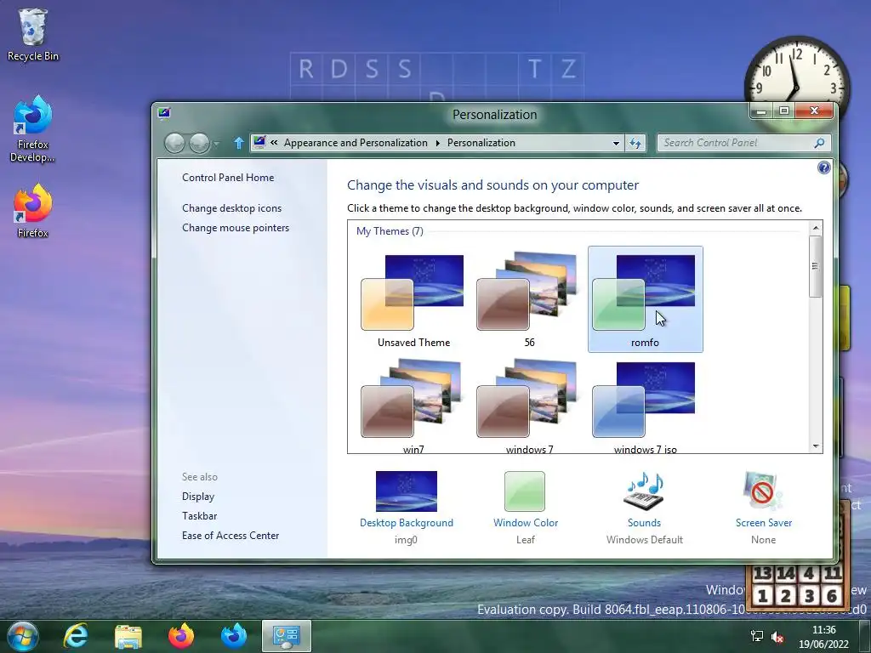
Task: Click the theme list scroll up arrow
Action: 816,228
